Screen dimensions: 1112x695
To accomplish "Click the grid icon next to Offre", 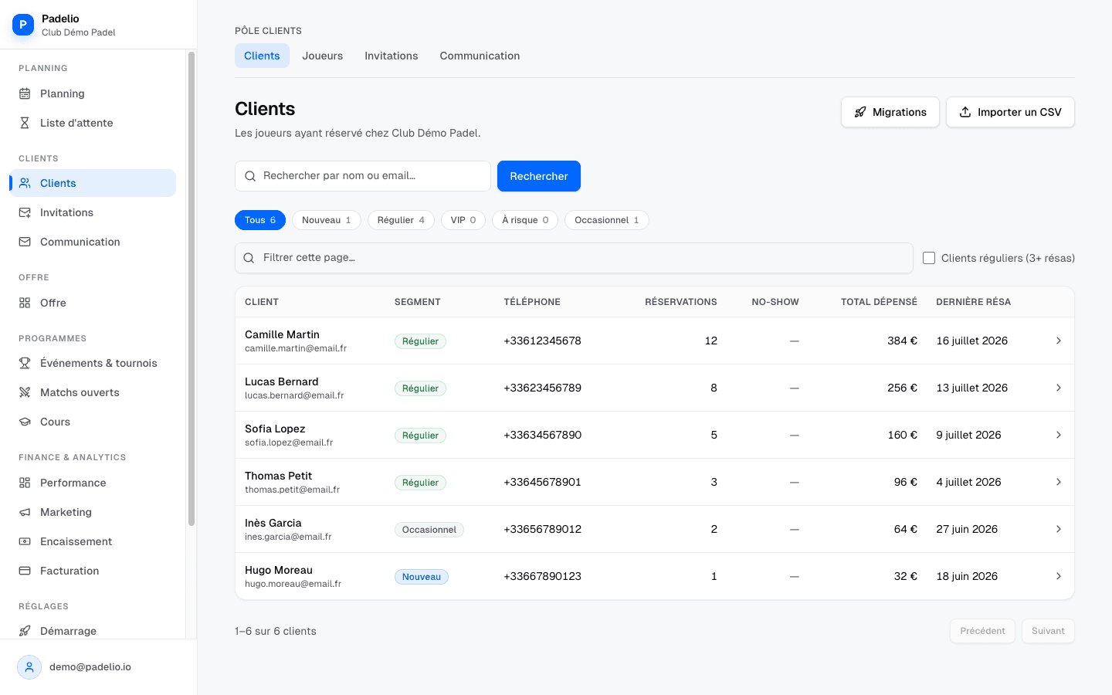I will [25, 303].
